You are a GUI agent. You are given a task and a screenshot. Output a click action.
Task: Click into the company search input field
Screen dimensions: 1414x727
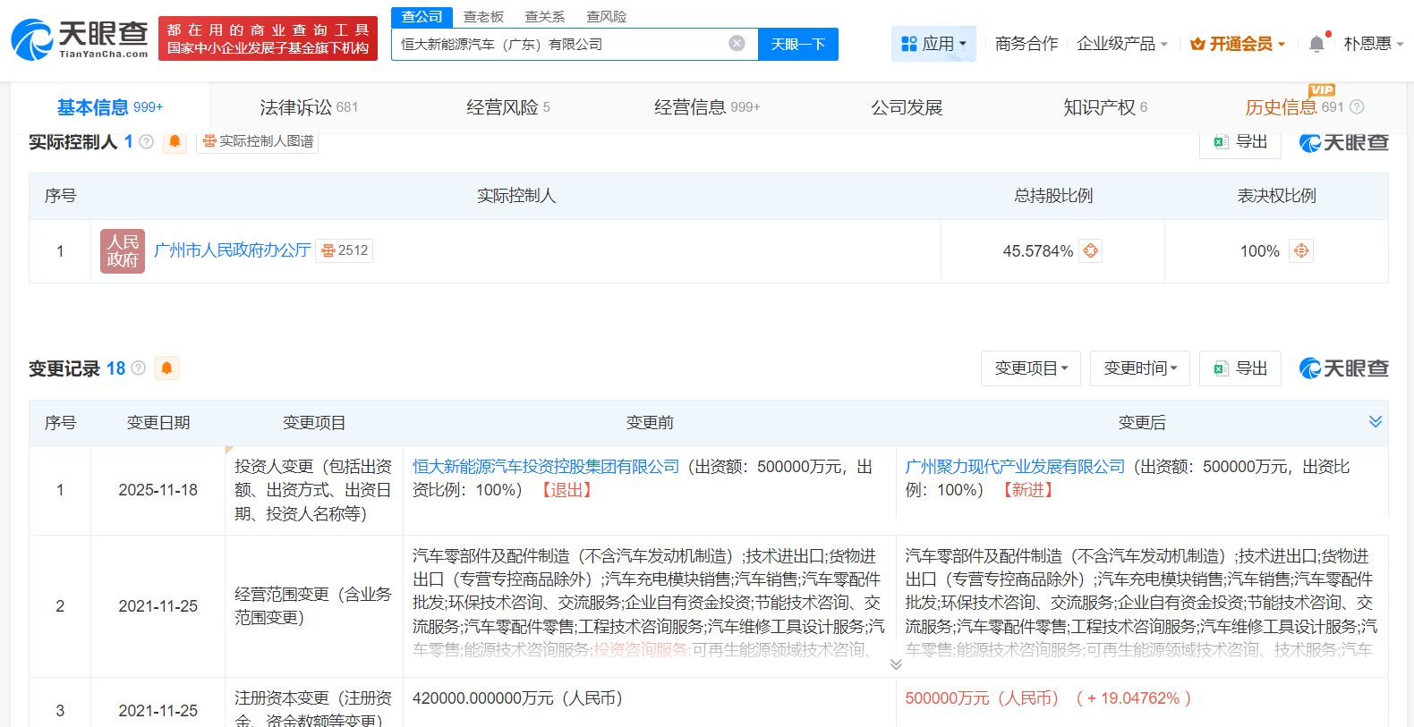coord(559,44)
